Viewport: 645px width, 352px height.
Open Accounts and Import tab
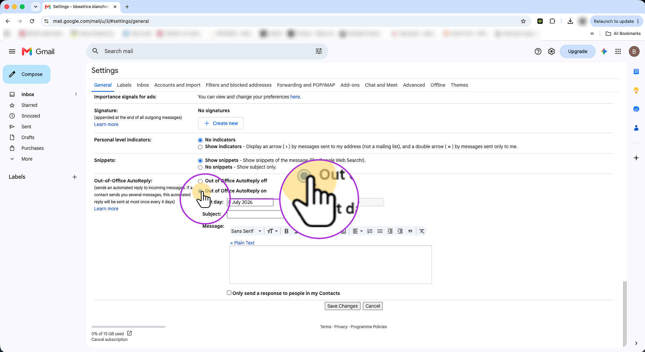[x=177, y=85]
